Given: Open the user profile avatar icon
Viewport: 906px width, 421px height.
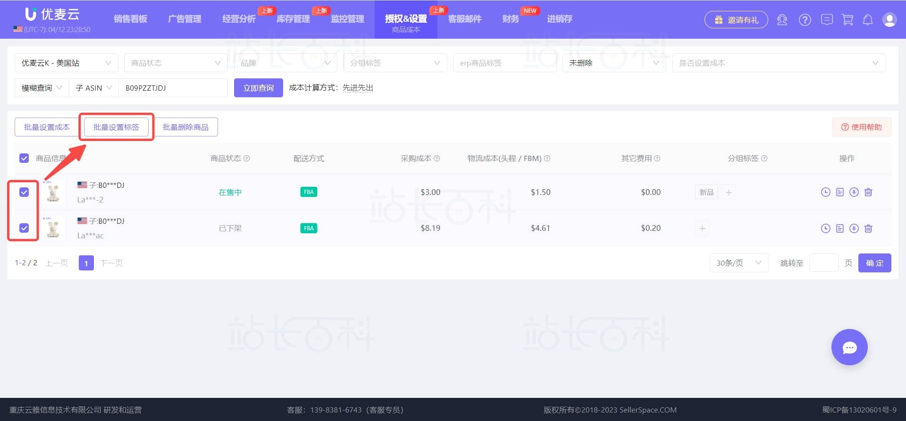Looking at the screenshot, I should point(889,20).
